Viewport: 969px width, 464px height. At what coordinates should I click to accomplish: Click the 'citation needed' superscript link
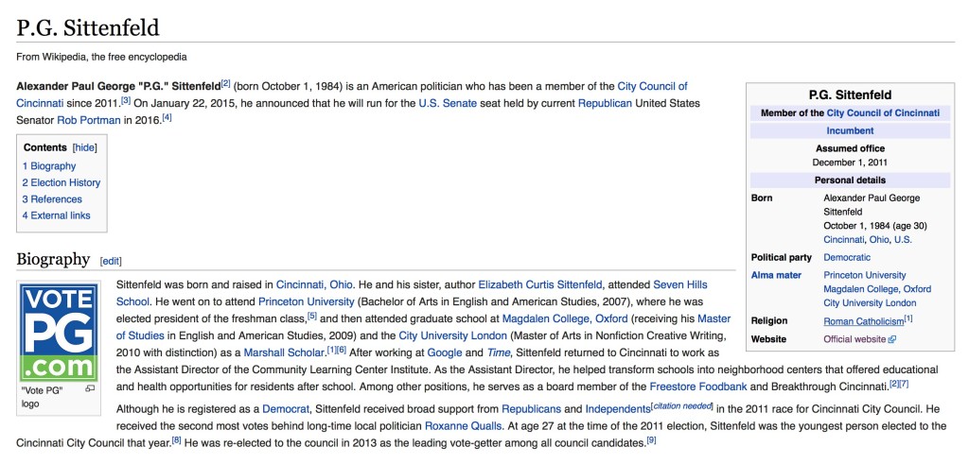click(682, 406)
